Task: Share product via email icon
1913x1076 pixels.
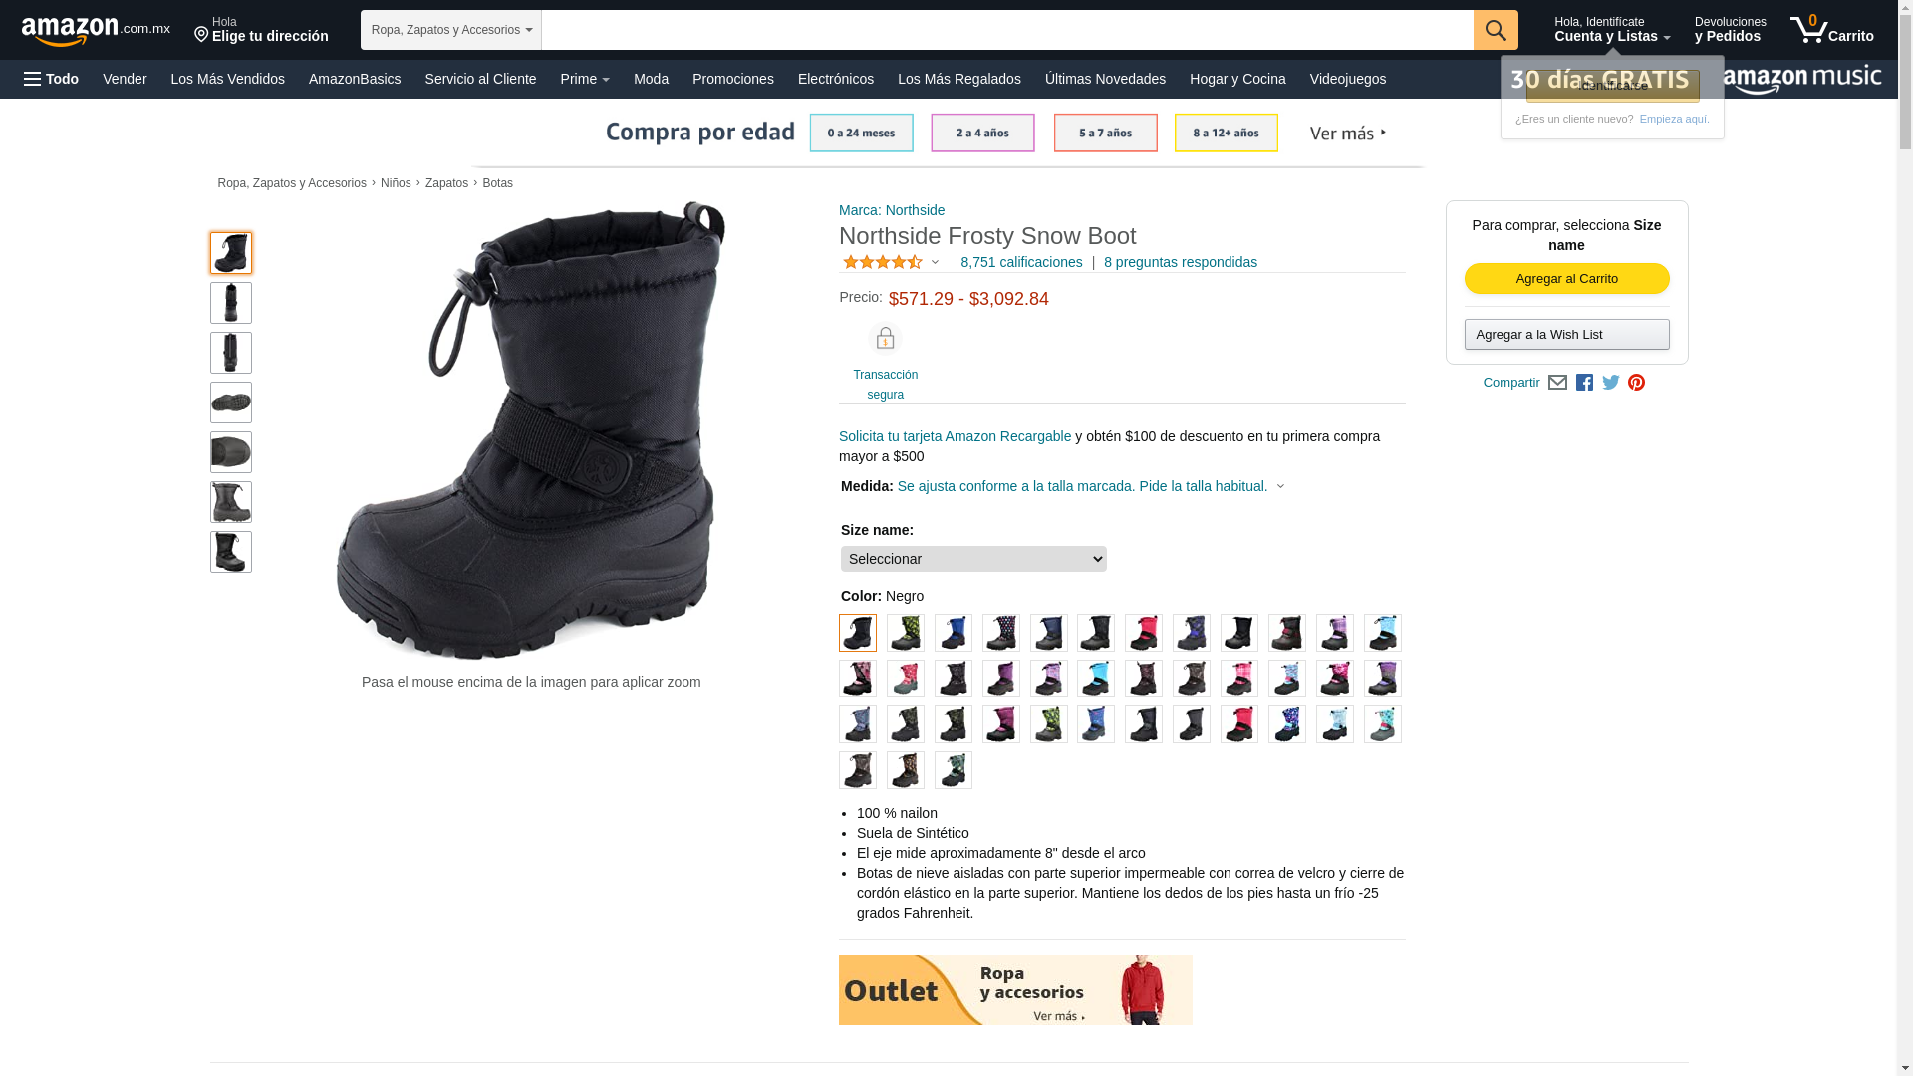Action: pyautogui.click(x=1557, y=383)
